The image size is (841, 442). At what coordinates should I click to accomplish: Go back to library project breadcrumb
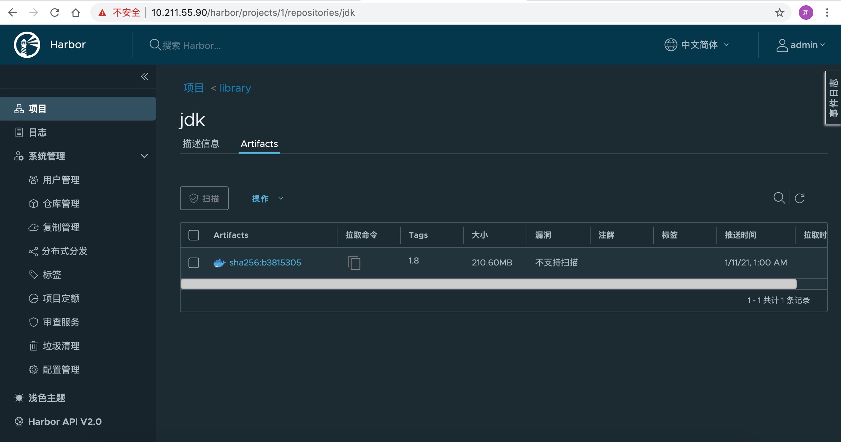tap(235, 88)
